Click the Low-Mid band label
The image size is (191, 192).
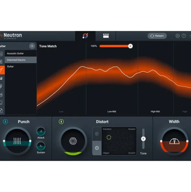point(112,111)
